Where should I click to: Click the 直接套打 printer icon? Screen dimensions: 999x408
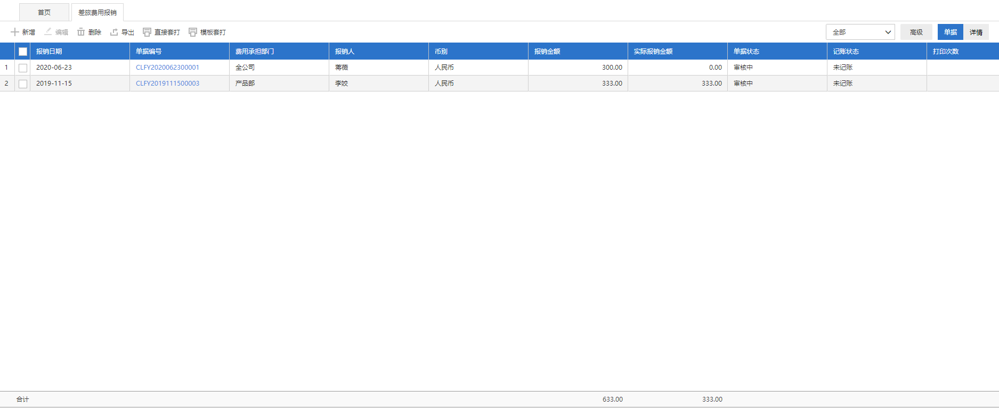pyautogui.click(x=147, y=32)
